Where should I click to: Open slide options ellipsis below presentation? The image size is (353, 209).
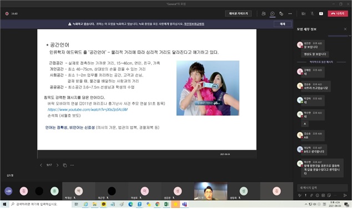click(72, 165)
